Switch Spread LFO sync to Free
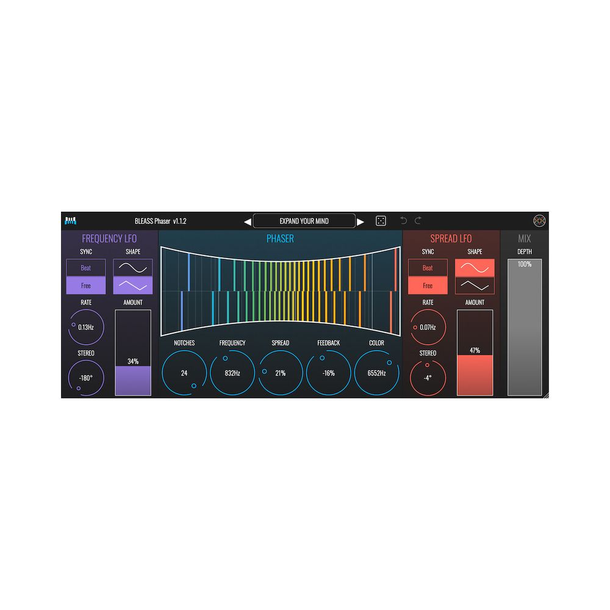The image size is (610, 610). tap(428, 285)
